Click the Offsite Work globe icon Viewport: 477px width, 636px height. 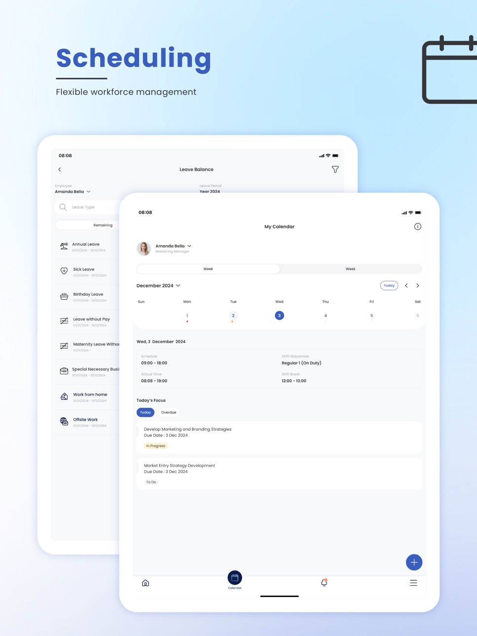[64, 421]
